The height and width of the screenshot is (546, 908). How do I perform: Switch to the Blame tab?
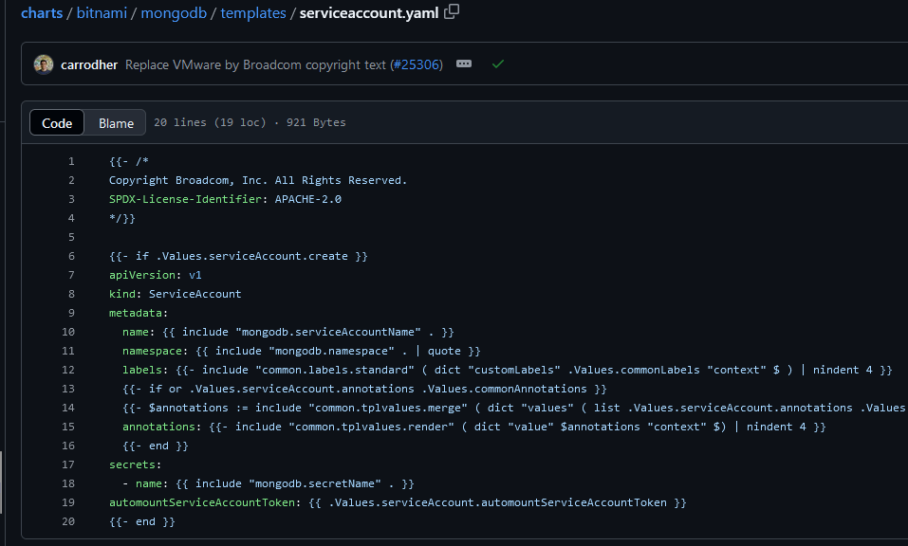(x=116, y=122)
